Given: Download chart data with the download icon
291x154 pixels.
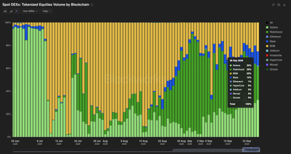Looking at the screenshot, I should (284, 5).
